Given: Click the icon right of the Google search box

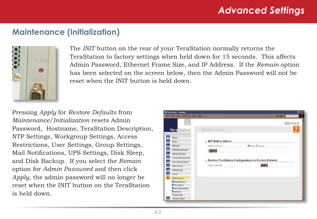Looking at the screenshot, I should pyautogui.click(x=301, y=116).
